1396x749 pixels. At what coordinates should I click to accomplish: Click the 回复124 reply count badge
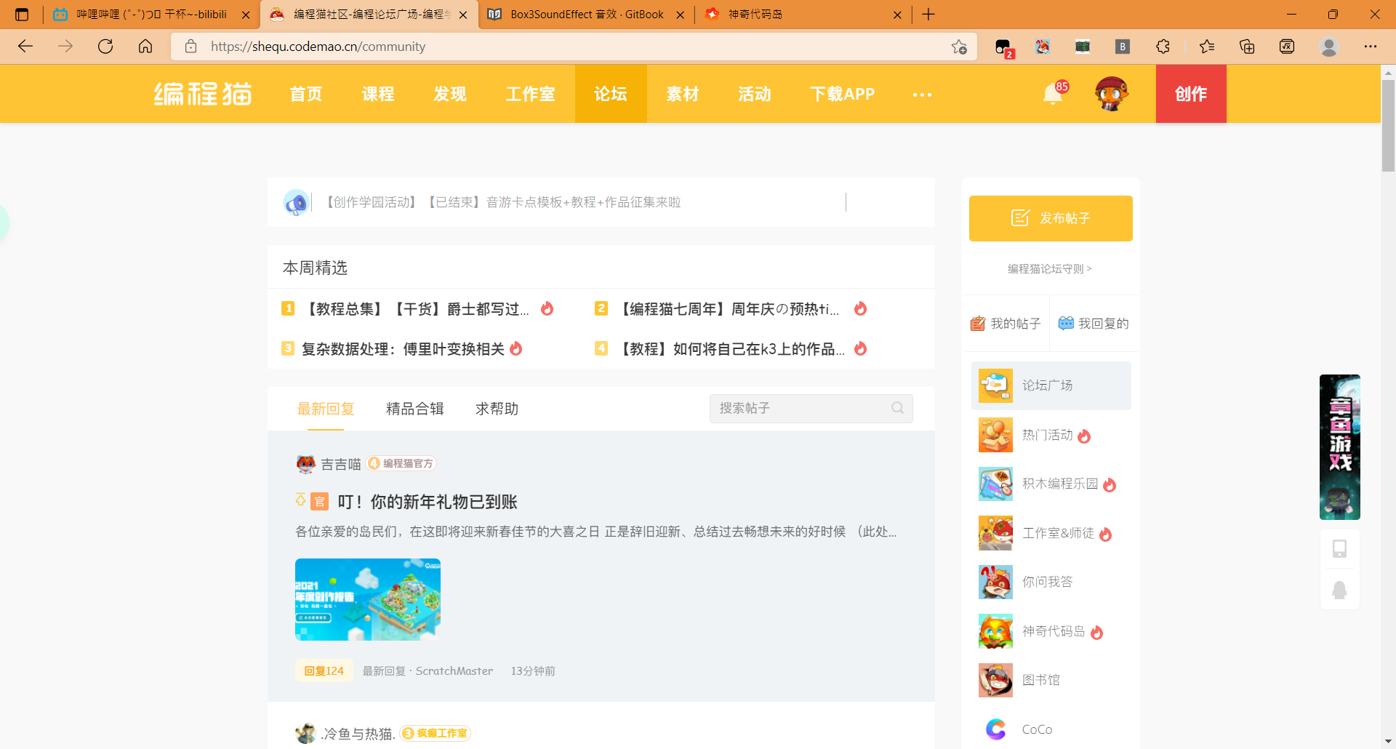click(324, 670)
